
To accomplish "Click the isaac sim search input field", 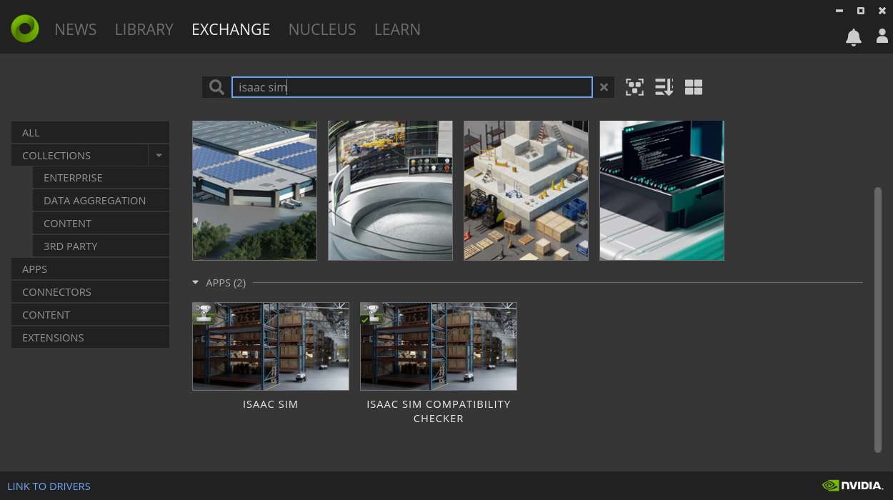I will 411,87.
